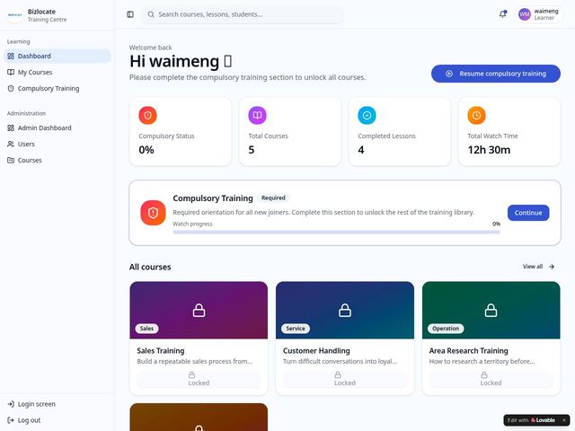Image resolution: width=575 pixels, height=431 pixels.
Task: Click the red Compulsory Status shield icon
Action: pyautogui.click(x=147, y=116)
